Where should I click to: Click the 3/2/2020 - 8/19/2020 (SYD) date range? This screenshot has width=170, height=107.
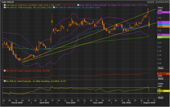click(158, 2)
